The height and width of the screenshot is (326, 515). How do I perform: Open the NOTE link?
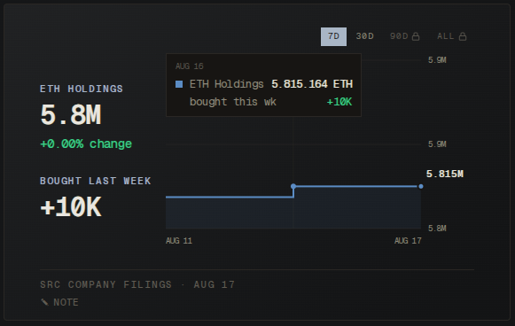[x=59, y=302]
